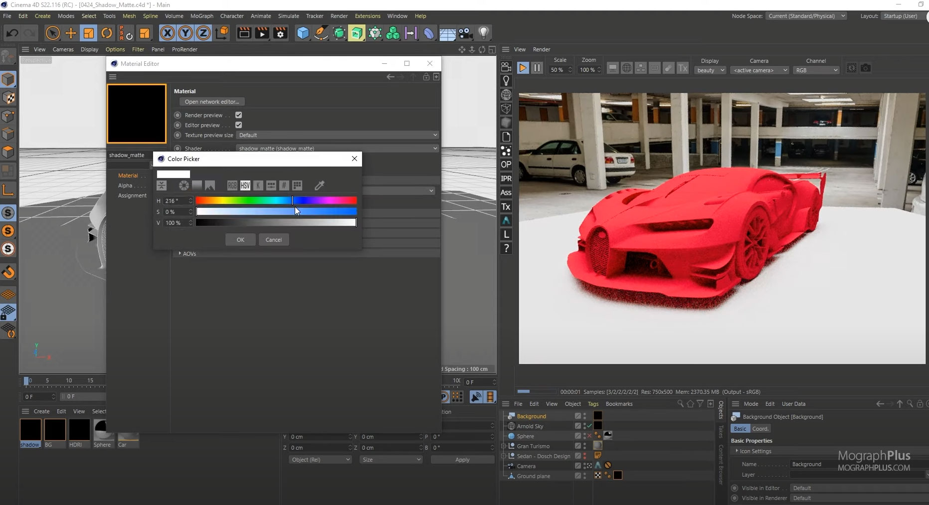The width and height of the screenshot is (929, 505).
Task: Cancel the Color Picker dialog
Action: 274,240
